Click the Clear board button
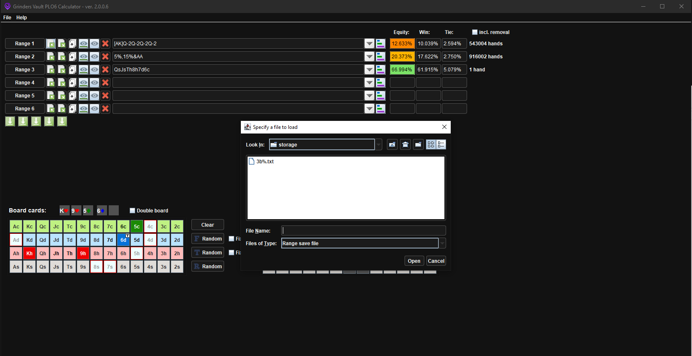692x356 pixels. click(x=207, y=225)
